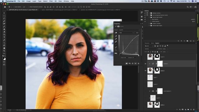Collapse the Natural light action set
199x112 pixels.
point(149,17)
